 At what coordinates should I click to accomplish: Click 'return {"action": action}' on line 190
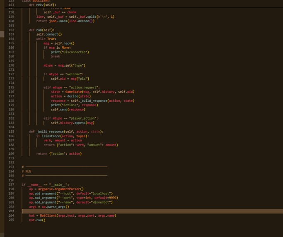(59, 153)
